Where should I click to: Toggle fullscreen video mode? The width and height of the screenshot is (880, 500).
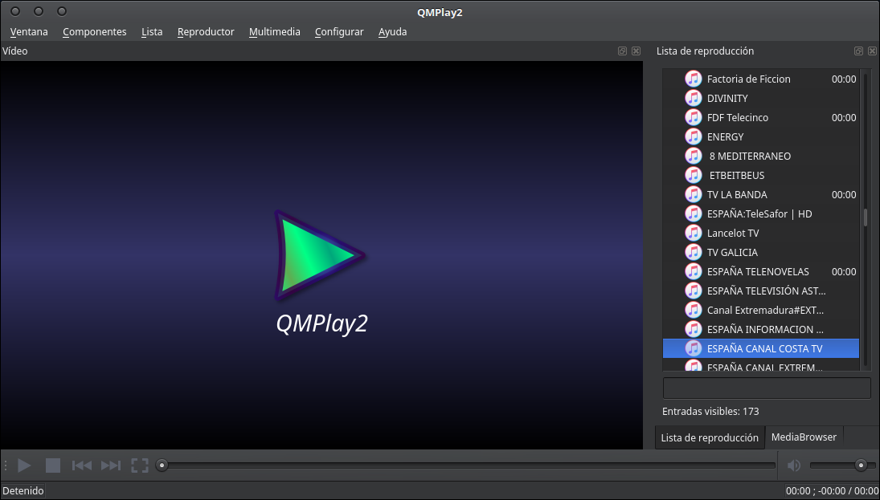pos(140,465)
